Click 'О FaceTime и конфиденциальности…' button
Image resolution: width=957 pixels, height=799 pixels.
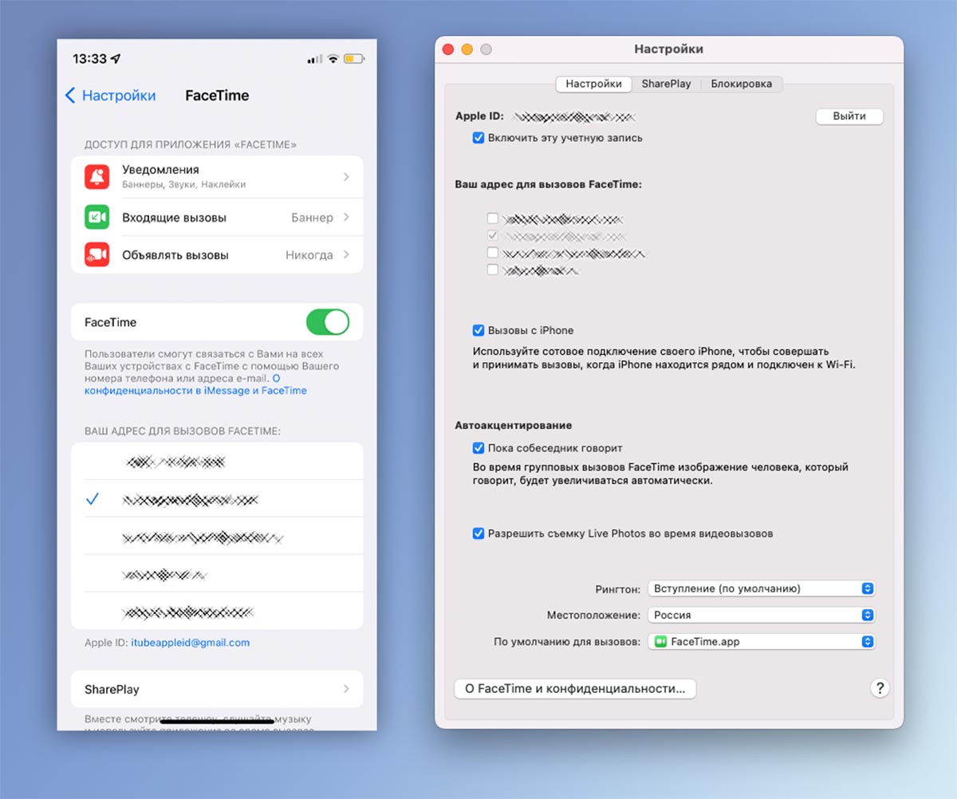575,689
